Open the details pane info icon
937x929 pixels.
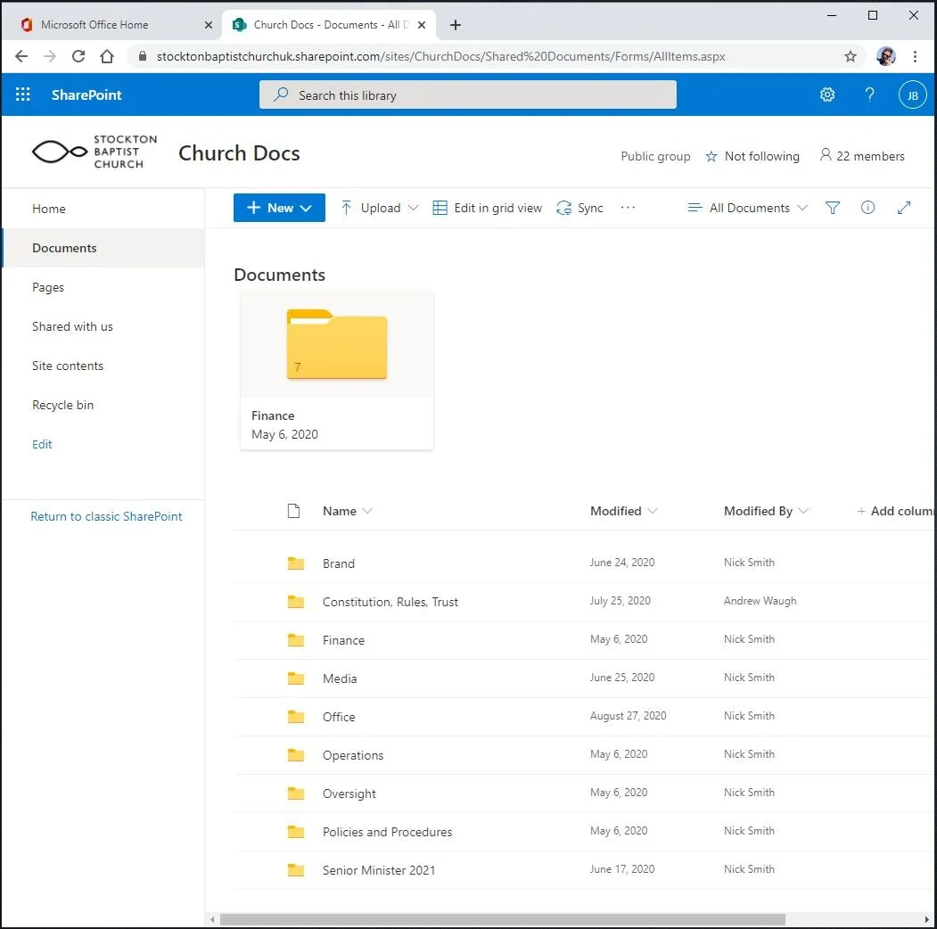pos(867,208)
